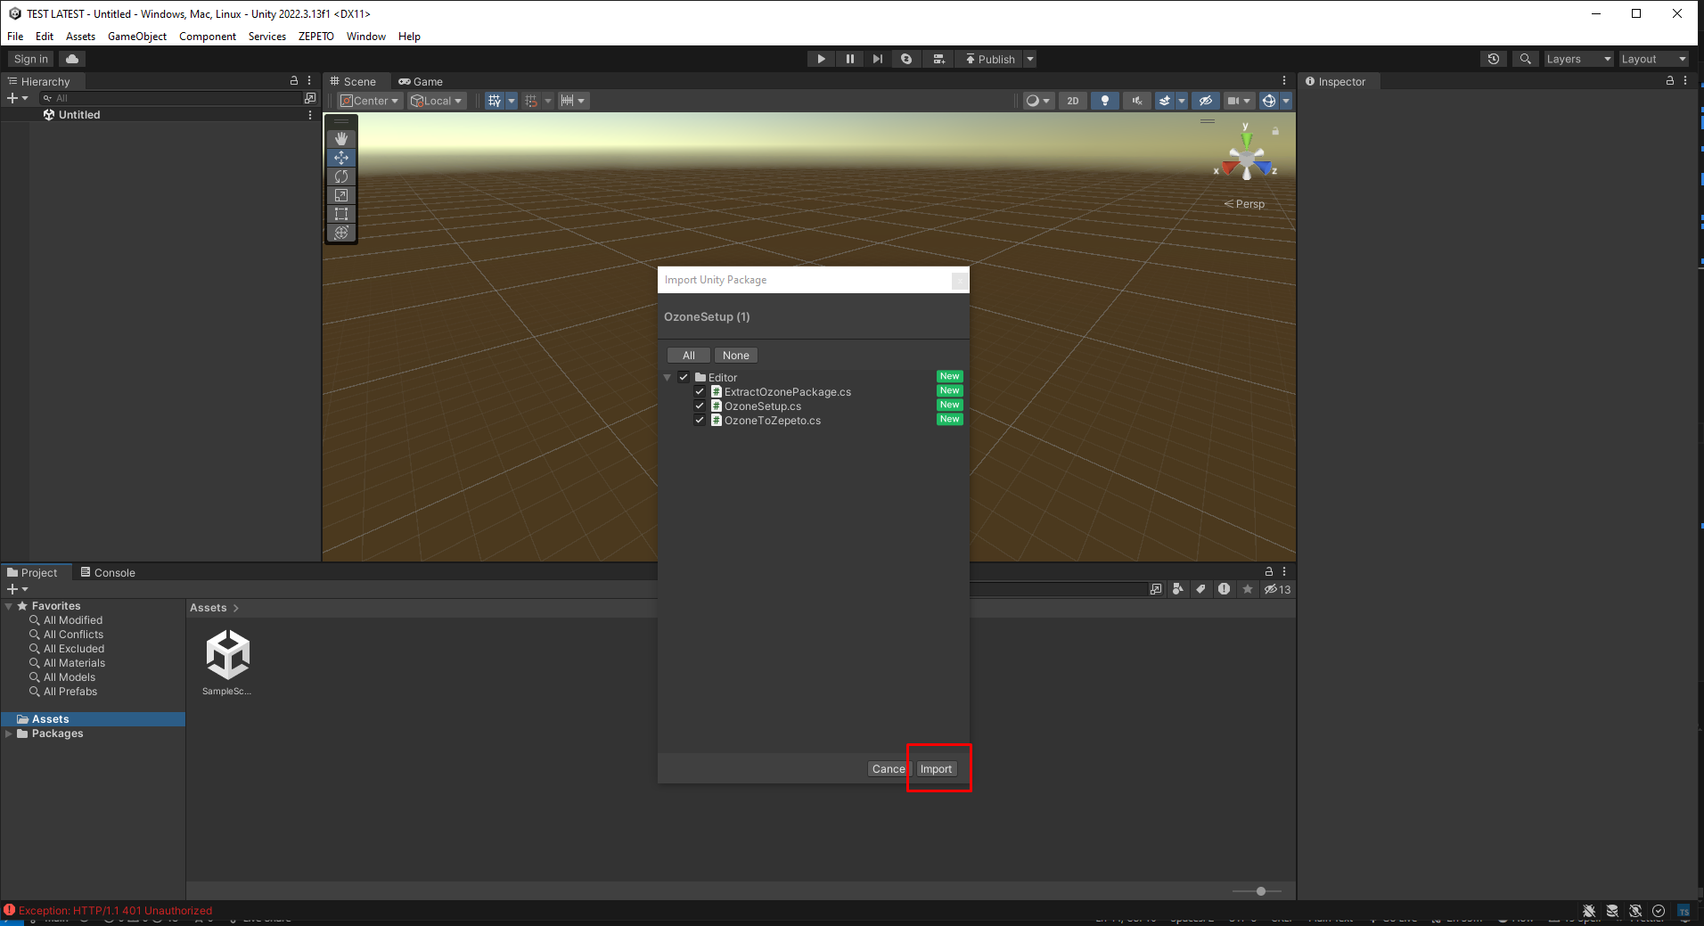Image resolution: width=1704 pixels, height=926 pixels.
Task: Open the Assets menu
Action: click(x=80, y=37)
